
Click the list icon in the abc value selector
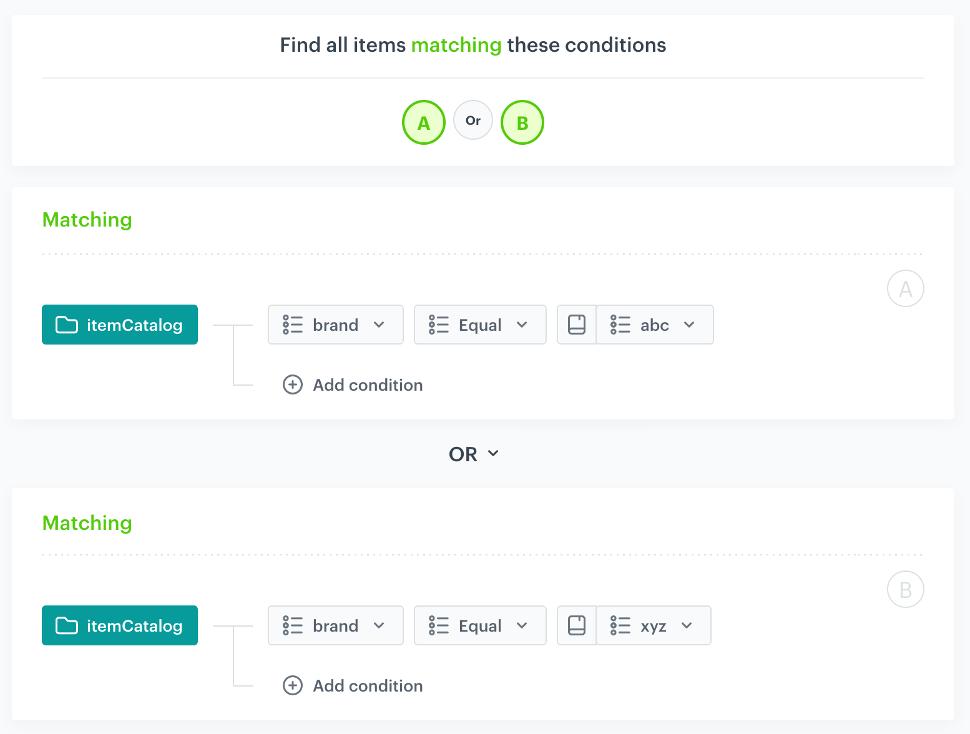click(620, 325)
